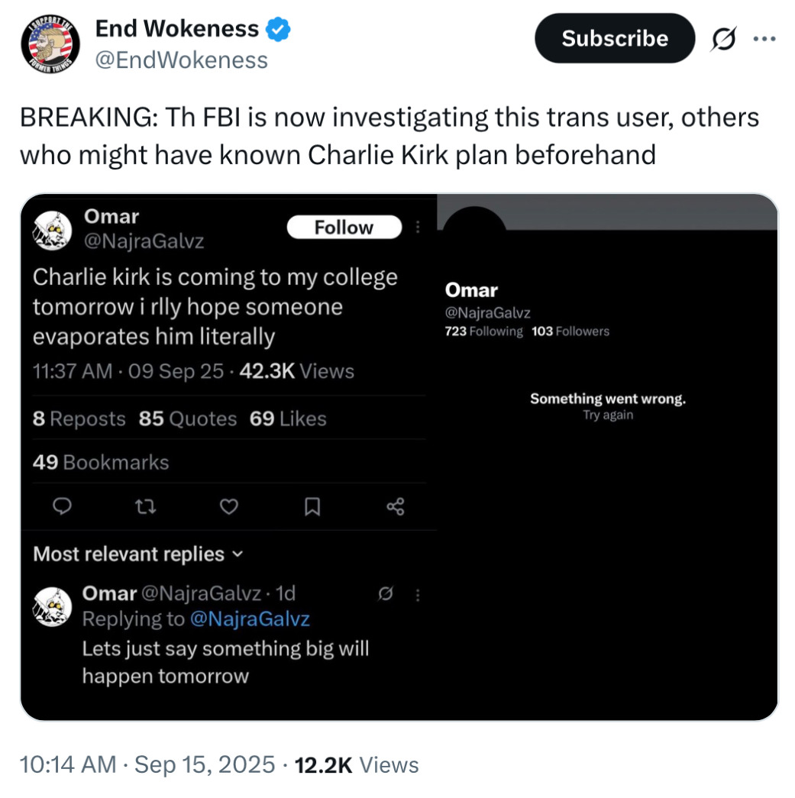Click the Grok icon on Omar's reply
The width and height of the screenshot is (795, 798).
click(386, 594)
